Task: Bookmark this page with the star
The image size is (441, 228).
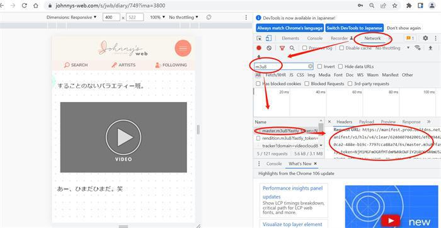Action: 394,5
